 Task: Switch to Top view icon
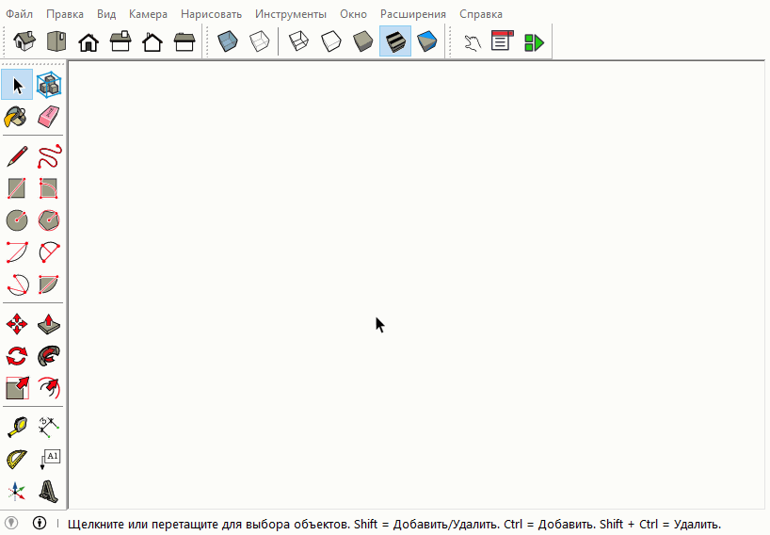56,41
